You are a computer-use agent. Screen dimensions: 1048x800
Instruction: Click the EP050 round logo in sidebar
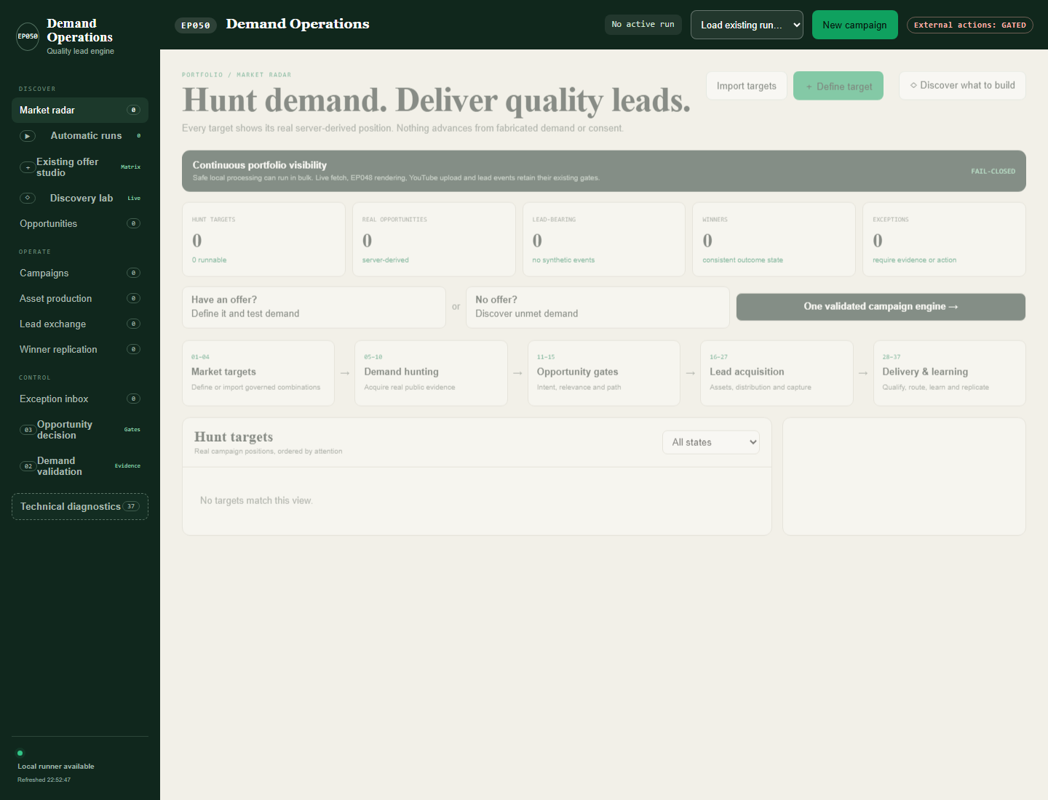(28, 36)
